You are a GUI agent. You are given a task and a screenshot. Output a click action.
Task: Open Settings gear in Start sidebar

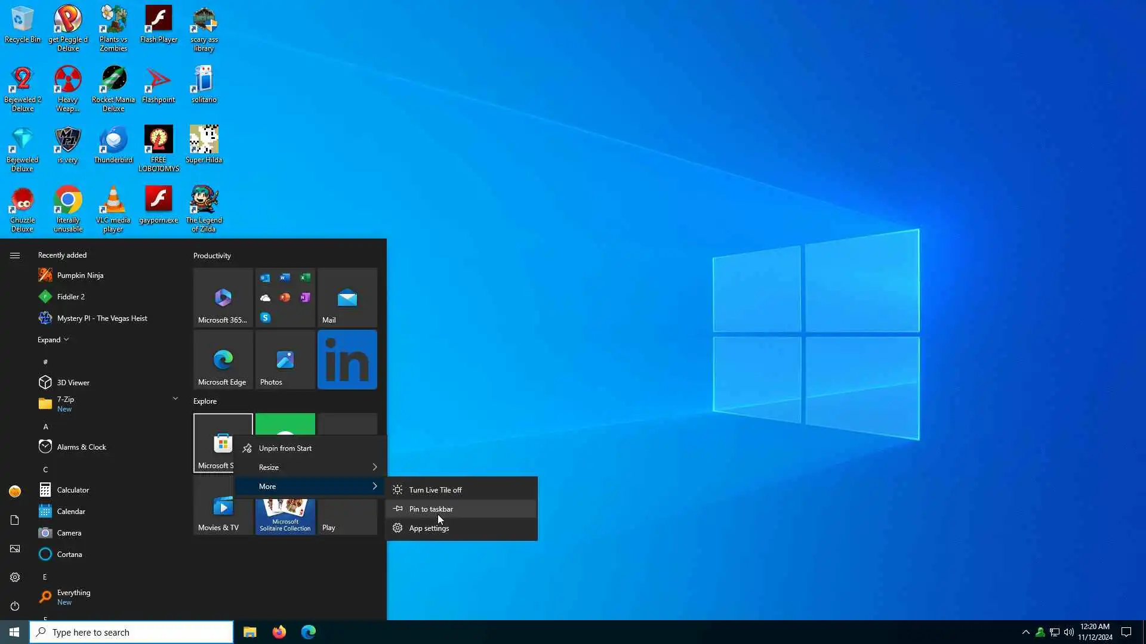tap(15, 577)
